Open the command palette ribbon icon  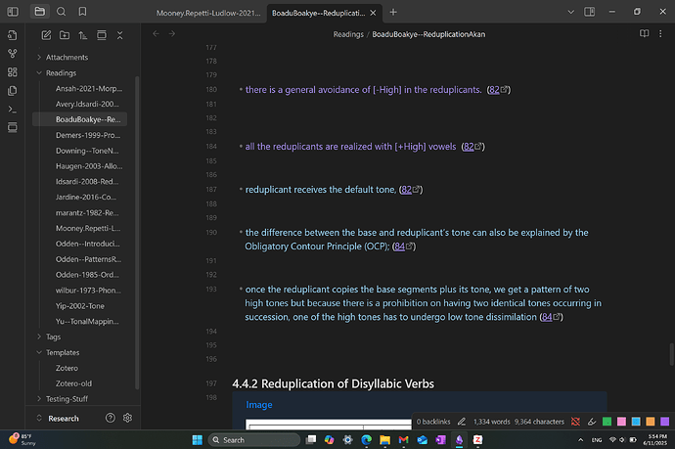(13, 110)
